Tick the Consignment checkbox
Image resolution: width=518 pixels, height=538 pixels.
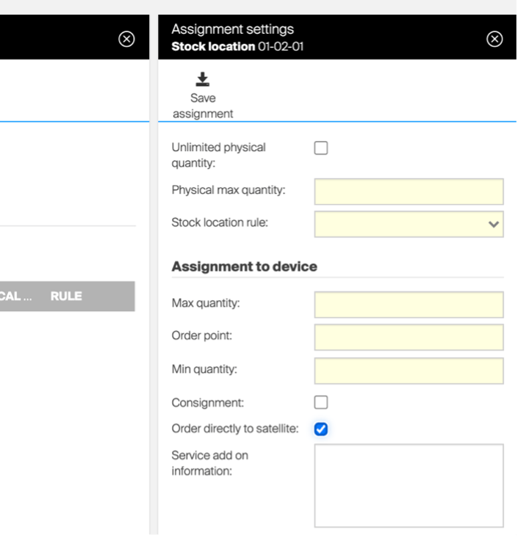[x=321, y=402]
